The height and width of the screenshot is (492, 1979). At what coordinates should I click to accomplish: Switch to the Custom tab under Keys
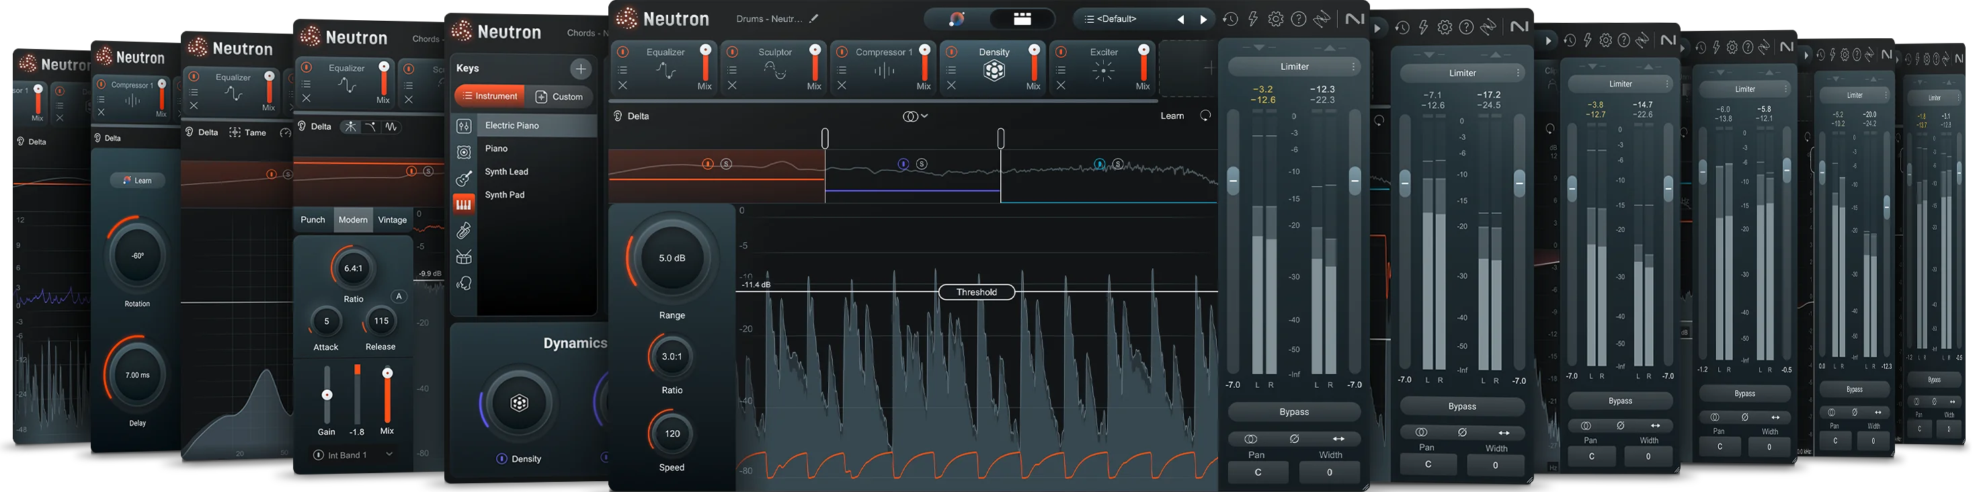coord(559,96)
